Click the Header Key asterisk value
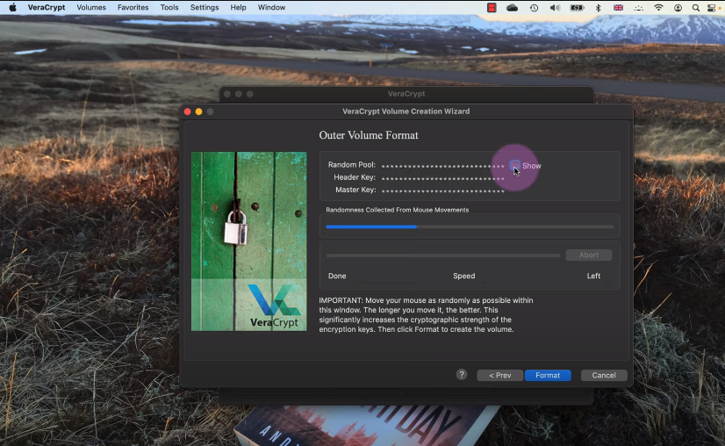Screen dimensions: 725x446 pyautogui.click(x=443, y=178)
